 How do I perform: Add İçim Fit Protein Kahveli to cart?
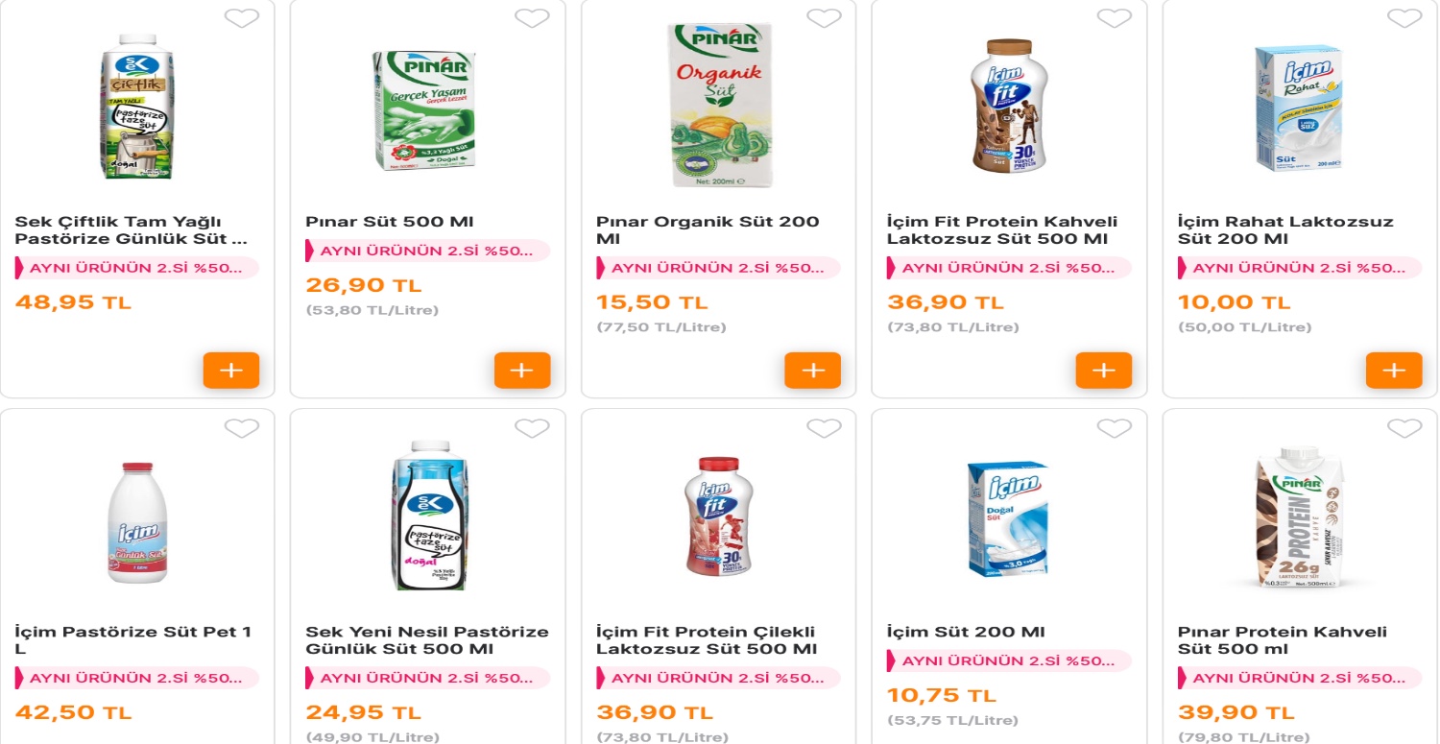click(1104, 370)
